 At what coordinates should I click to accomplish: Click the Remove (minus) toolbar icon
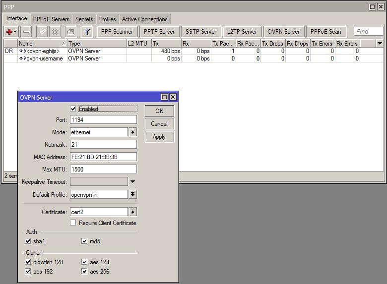pos(26,32)
